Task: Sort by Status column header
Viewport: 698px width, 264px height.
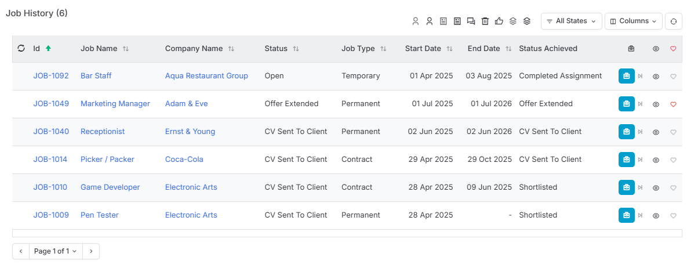Action: pyautogui.click(x=282, y=49)
